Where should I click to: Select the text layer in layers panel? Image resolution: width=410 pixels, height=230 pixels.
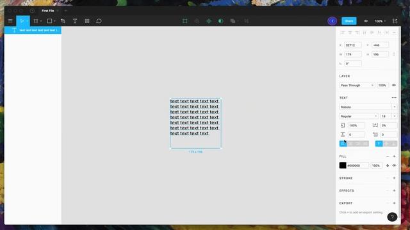tap(33, 30)
